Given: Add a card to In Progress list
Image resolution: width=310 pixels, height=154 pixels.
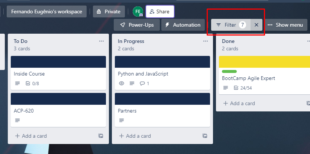Looking at the screenshot, I should point(135,136).
